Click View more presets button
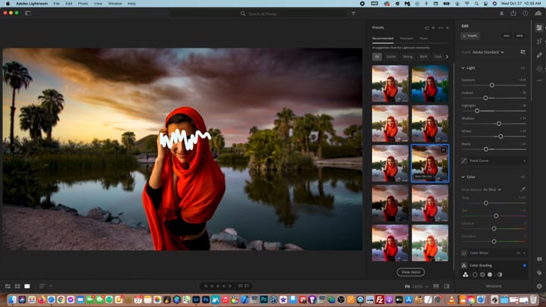The height and width of the screenshot is (307, 546). pos(410,272)
